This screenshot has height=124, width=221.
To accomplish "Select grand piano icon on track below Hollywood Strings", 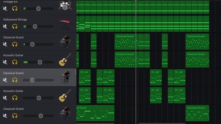I will pyautogui.click(x=65, y=41).
